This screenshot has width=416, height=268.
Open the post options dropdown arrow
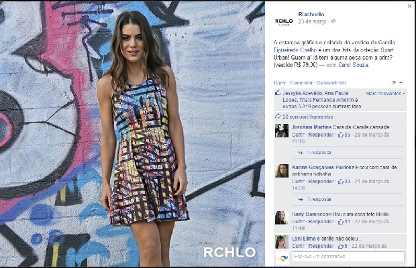pos(401,82)
